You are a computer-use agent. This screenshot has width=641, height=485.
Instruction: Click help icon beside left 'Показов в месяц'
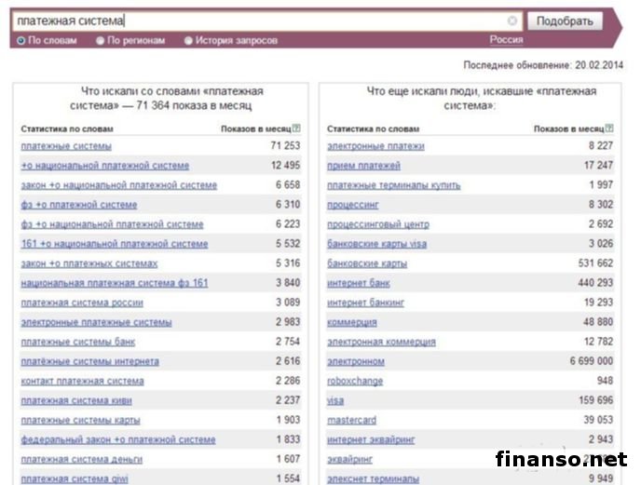296,128
